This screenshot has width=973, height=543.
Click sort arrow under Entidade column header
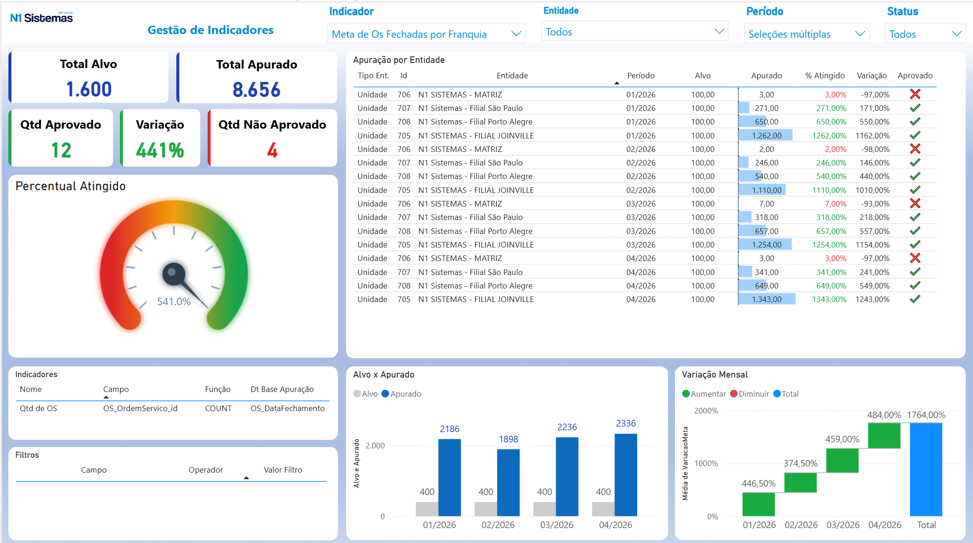pyautogui.click(x=617, y=83)
